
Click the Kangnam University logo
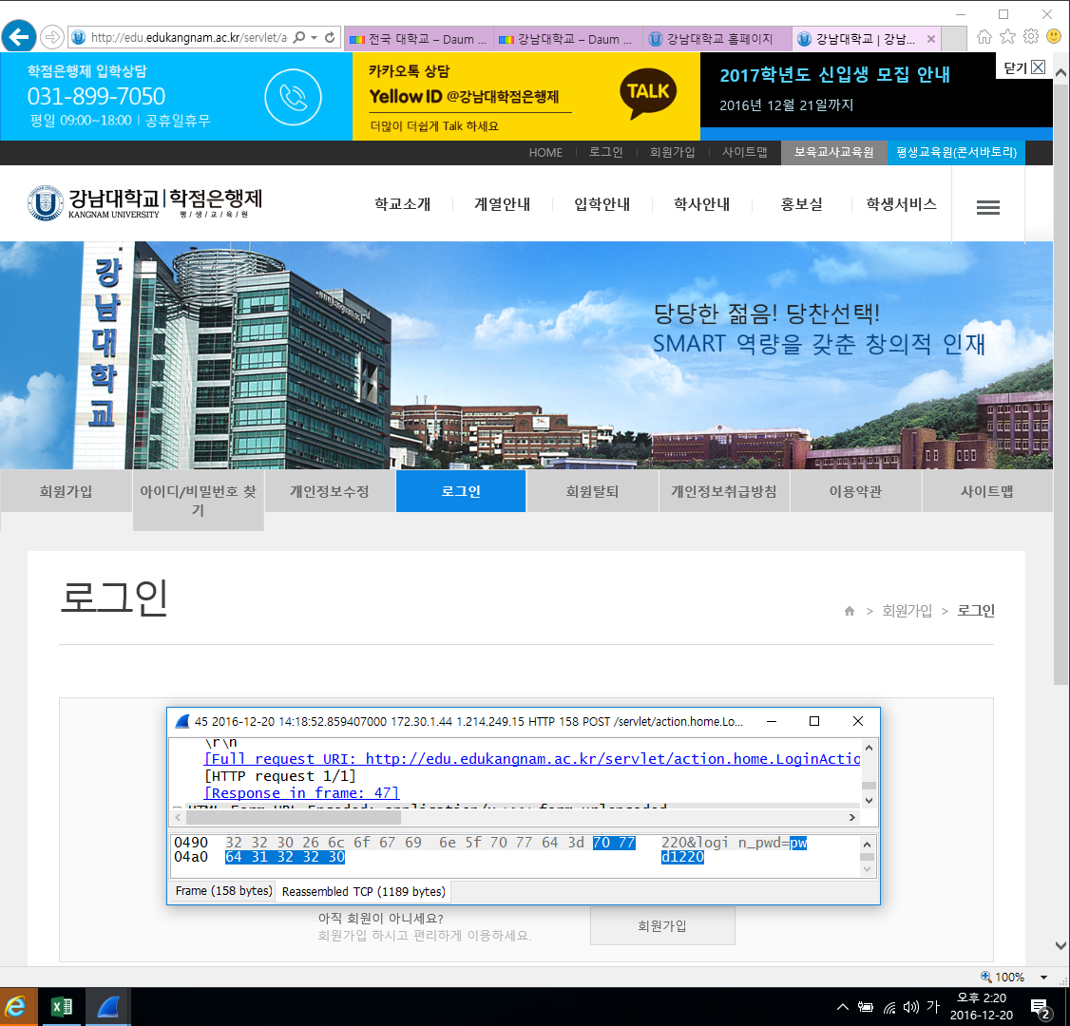(x=144, y=202)
